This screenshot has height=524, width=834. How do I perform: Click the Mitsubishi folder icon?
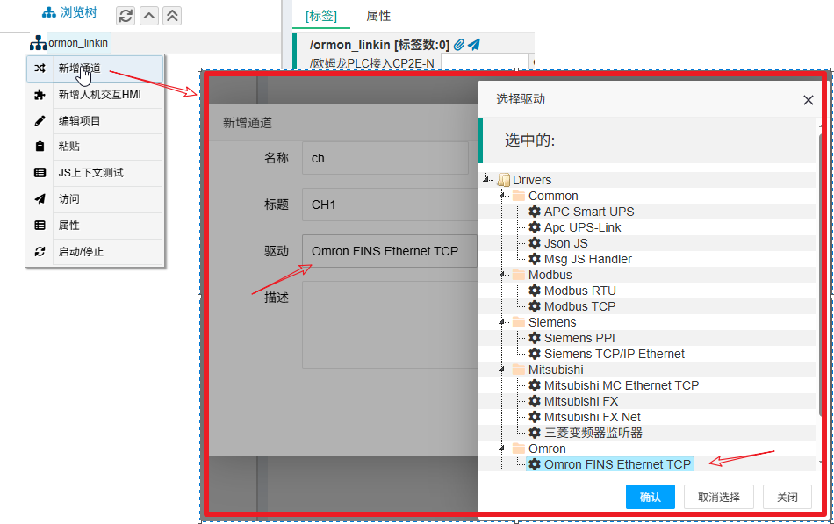click(519, 370)
